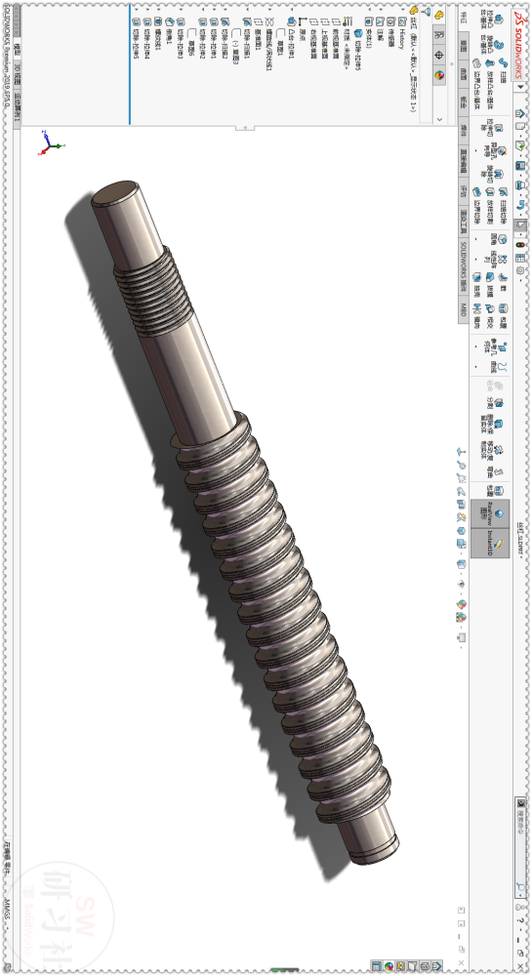The width and height of the screenshot is (532, 976).
Task: Switch to the 草图 ribbon tab
Action: click(464, 46)
